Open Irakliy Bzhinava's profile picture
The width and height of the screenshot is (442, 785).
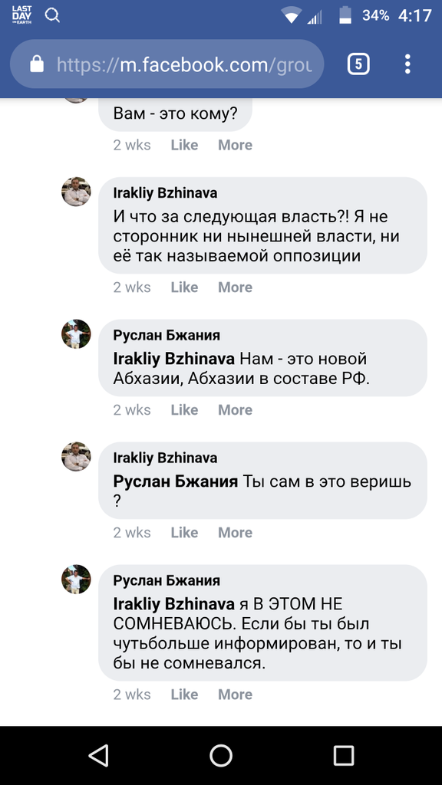tap(76, 192)
